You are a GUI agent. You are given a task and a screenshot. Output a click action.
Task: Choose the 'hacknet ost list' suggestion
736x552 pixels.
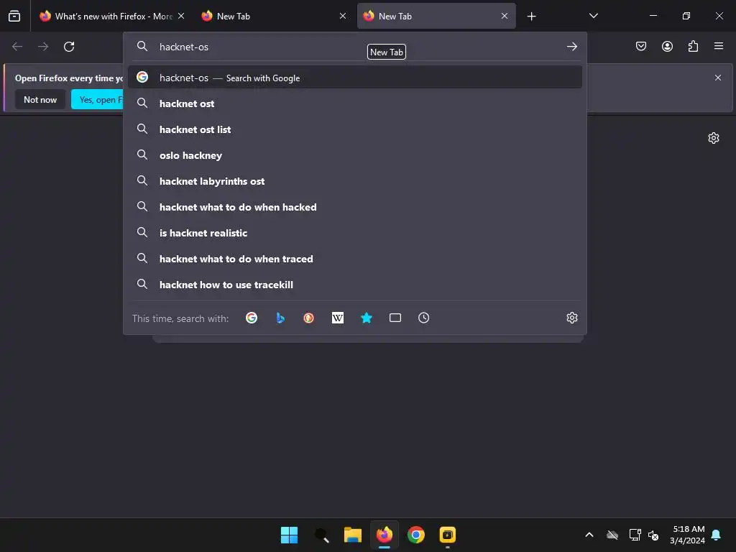(x=355, y=129)
